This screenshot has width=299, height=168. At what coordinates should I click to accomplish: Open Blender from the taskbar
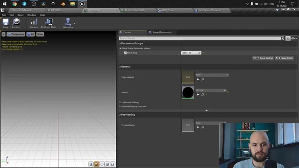coord(63,4)
